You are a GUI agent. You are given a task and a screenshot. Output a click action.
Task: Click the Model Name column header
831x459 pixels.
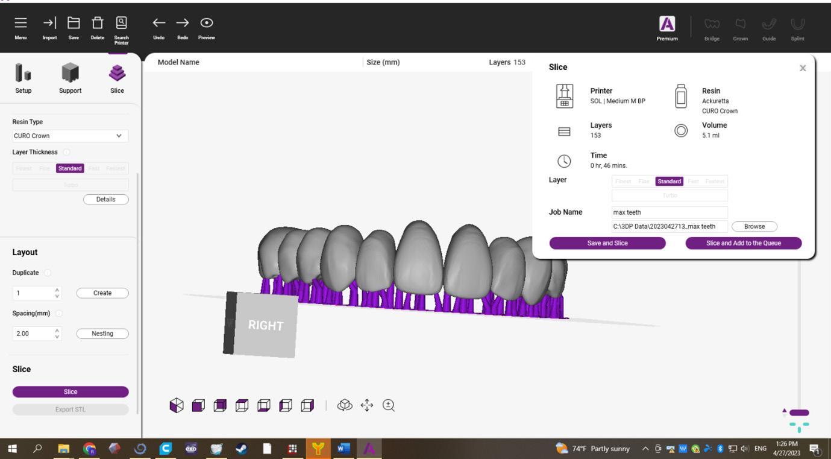[x=178, y=62]
